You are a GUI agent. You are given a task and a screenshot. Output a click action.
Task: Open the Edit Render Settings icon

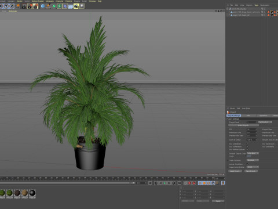(35, 6)
